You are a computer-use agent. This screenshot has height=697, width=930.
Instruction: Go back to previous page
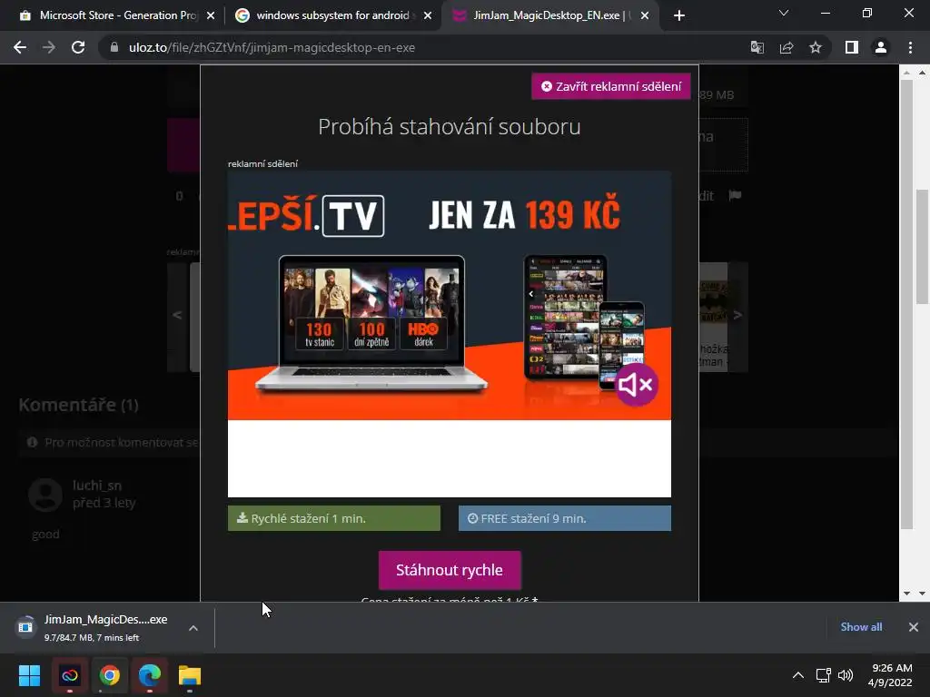coord(20,47)
